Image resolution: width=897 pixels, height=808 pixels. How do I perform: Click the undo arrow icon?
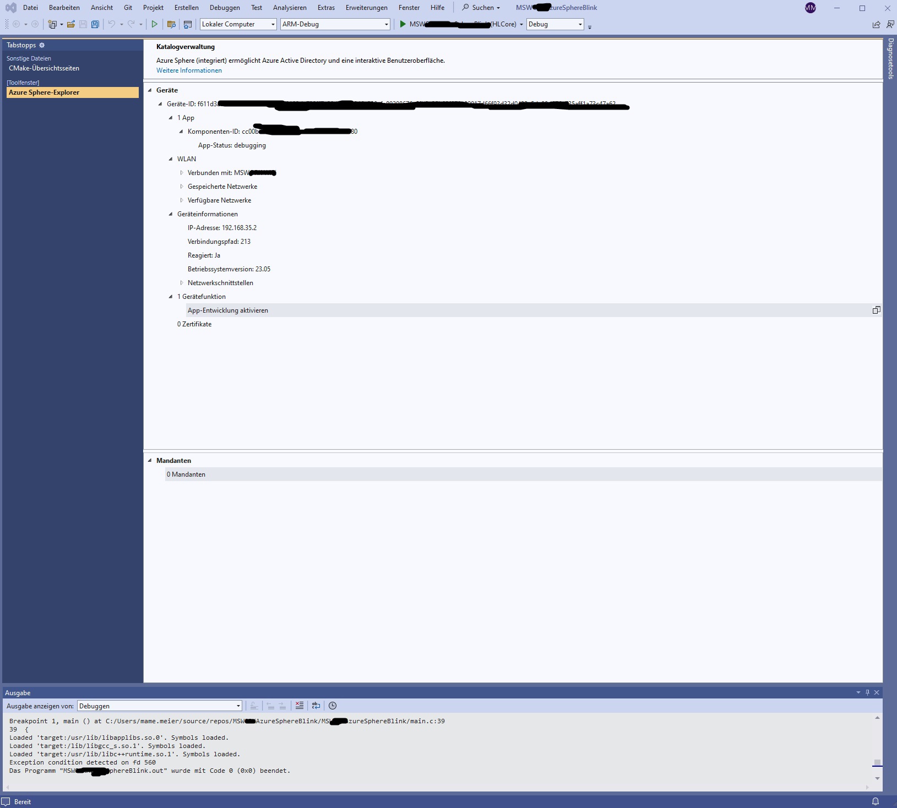112,24
